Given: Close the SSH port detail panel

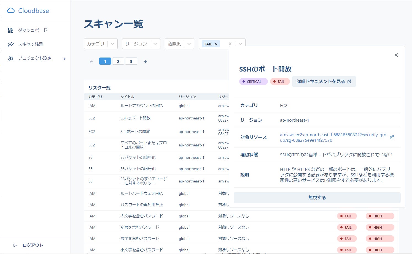Looking at the screenshot, I should click(x=396, y=55).
